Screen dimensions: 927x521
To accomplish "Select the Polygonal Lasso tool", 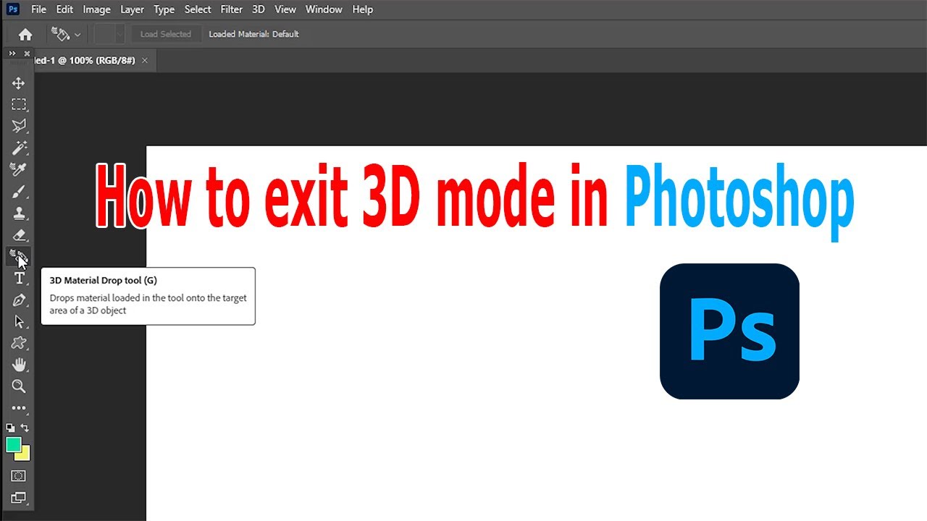I will (x=19, y=127).
